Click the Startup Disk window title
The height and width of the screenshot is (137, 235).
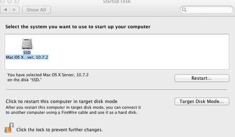[x=117, y=2]
